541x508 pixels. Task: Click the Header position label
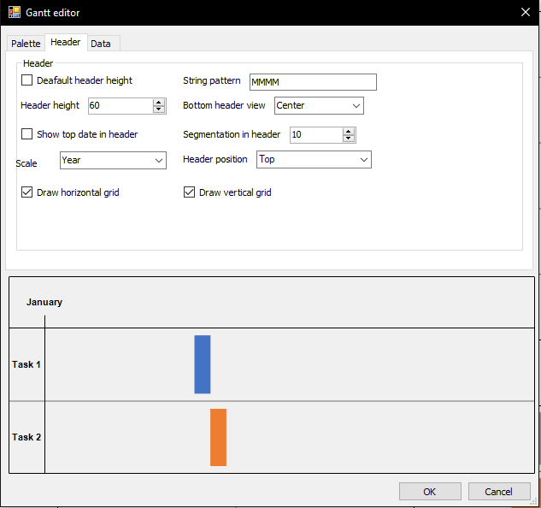pyautogui.click(x=215, y=159)
